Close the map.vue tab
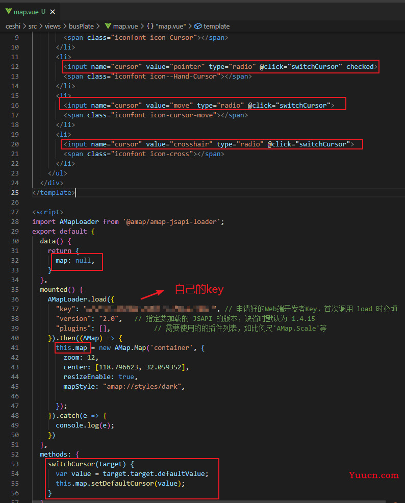 [53, 12]
